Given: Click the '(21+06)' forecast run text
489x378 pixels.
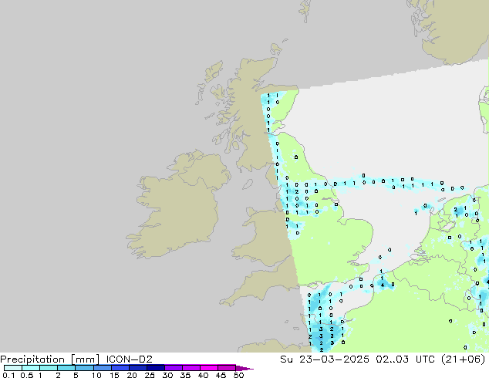Looking at the screenshot, I should coord(464,359).
